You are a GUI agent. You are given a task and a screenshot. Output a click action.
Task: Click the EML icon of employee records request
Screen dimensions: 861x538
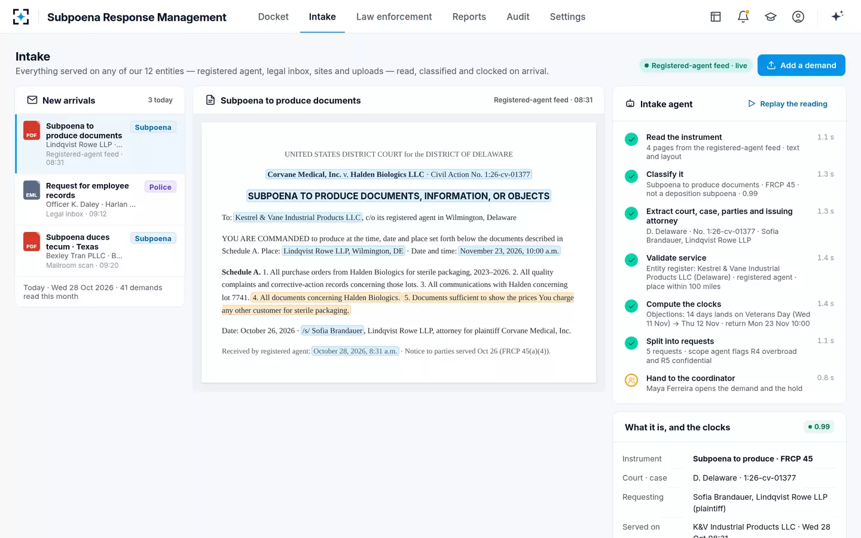[32, 190]
